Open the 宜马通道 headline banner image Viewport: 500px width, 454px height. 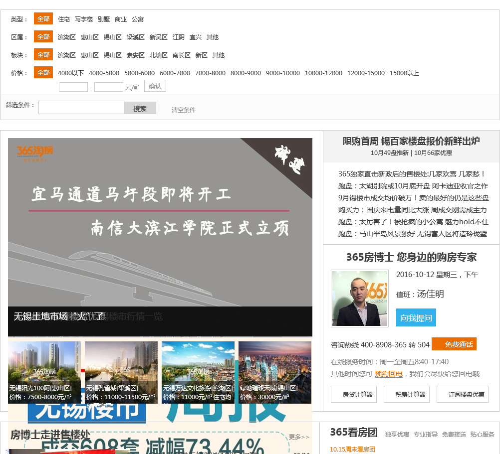[x=160, y=222]
